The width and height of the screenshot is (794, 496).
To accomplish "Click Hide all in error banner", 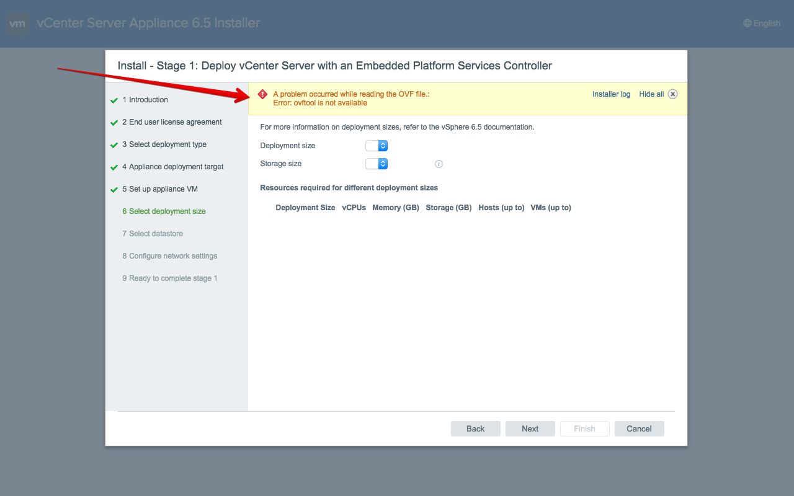I will (651, 94).
